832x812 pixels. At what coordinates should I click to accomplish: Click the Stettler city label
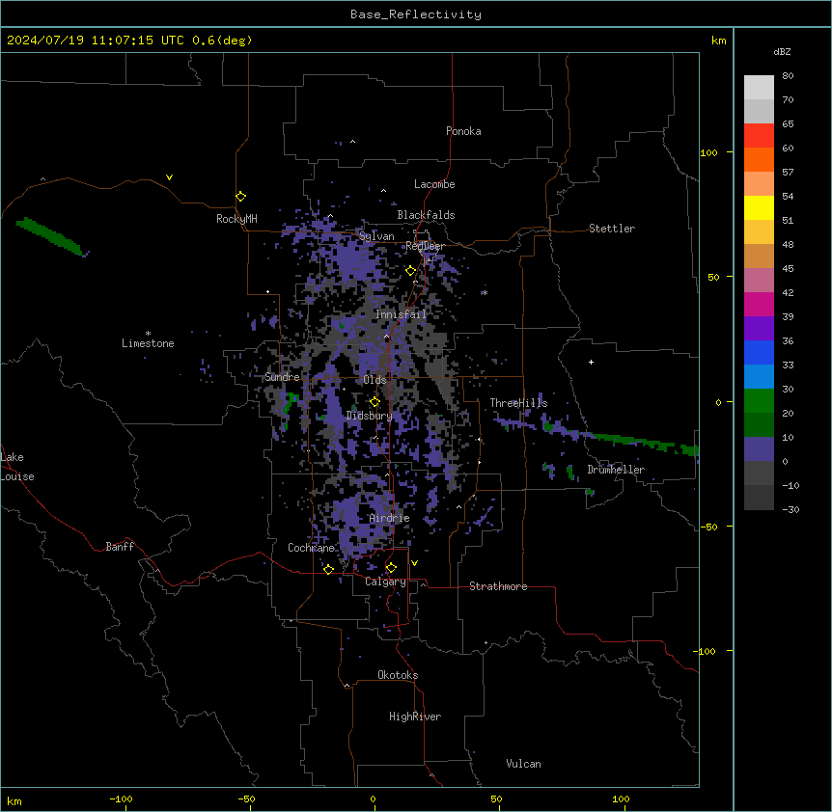pyautogui.click(x=612, y=229)
